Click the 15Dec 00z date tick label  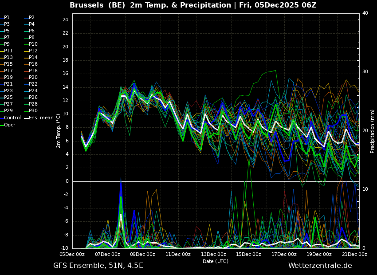pos(249,254)
